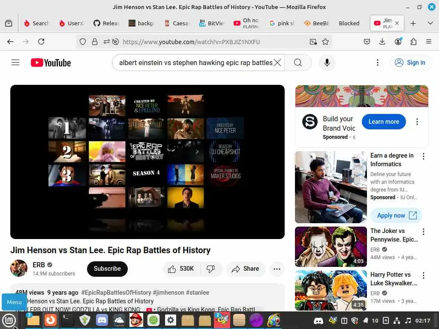The image size is (439, 329).
Task: Switch to the pink Google tab
Action: point(282,23)
